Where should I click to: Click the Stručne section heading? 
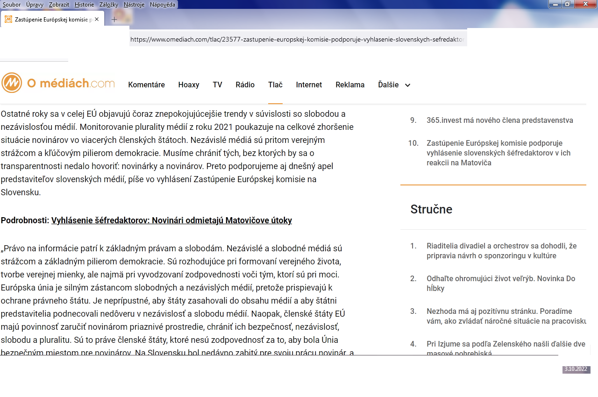tap(431, 209)
